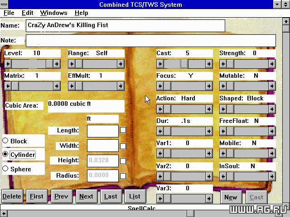Viewport: 290px width, 217px height.
Task: Click right arrow under Cast
Action: coord(209,64)
